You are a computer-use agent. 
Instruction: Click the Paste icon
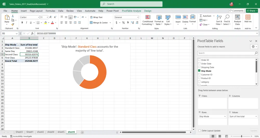click(7, 17)
